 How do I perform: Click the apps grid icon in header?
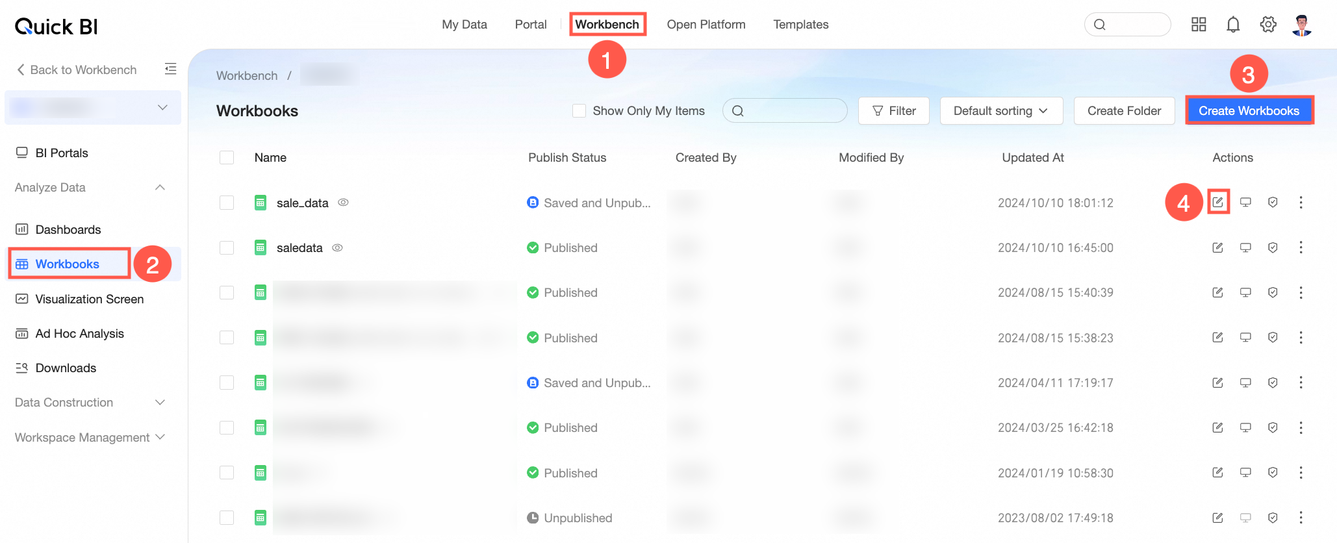(x=1199, y=25)
